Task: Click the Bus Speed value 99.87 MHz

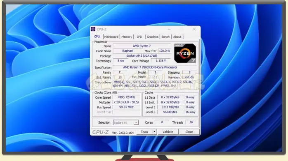Action: [x=126, y=107]
